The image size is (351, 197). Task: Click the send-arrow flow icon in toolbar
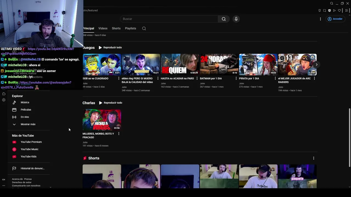coord(334,11)
